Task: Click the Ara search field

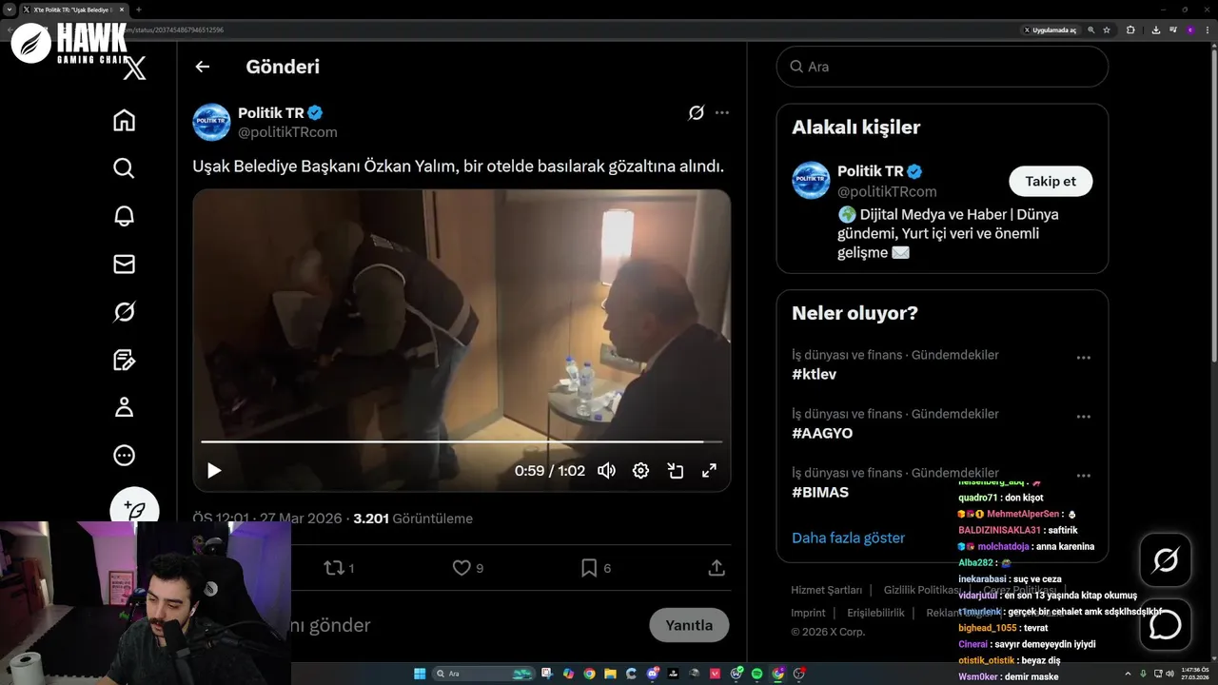Action: click(x=942, y=67)
